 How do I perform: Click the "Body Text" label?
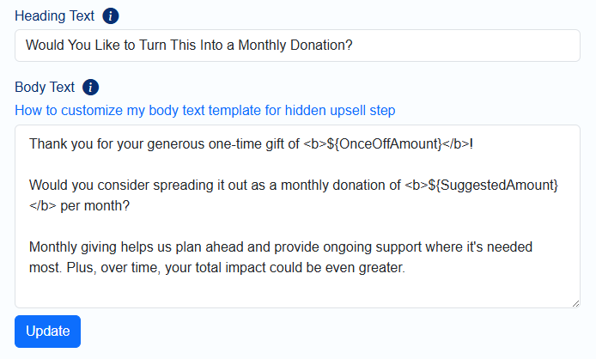pos(45,87)
